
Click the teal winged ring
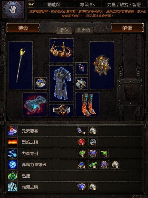click(x=82, y=83)
